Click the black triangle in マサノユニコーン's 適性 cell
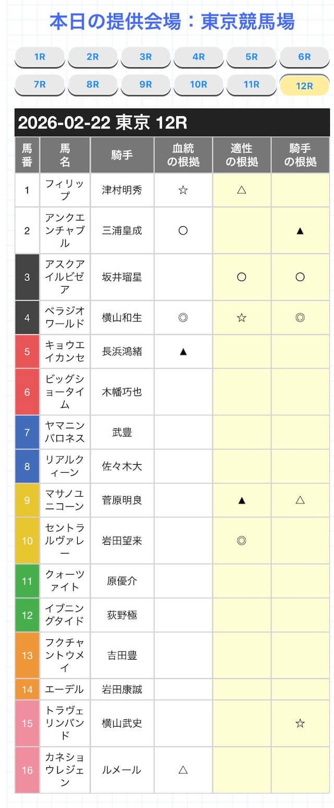Viewport: 334px width, 808px height. click(x=241, y=500)
